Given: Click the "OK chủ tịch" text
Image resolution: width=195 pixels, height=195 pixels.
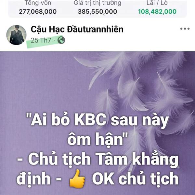Looking at the screenshot, I should [135, 178].
